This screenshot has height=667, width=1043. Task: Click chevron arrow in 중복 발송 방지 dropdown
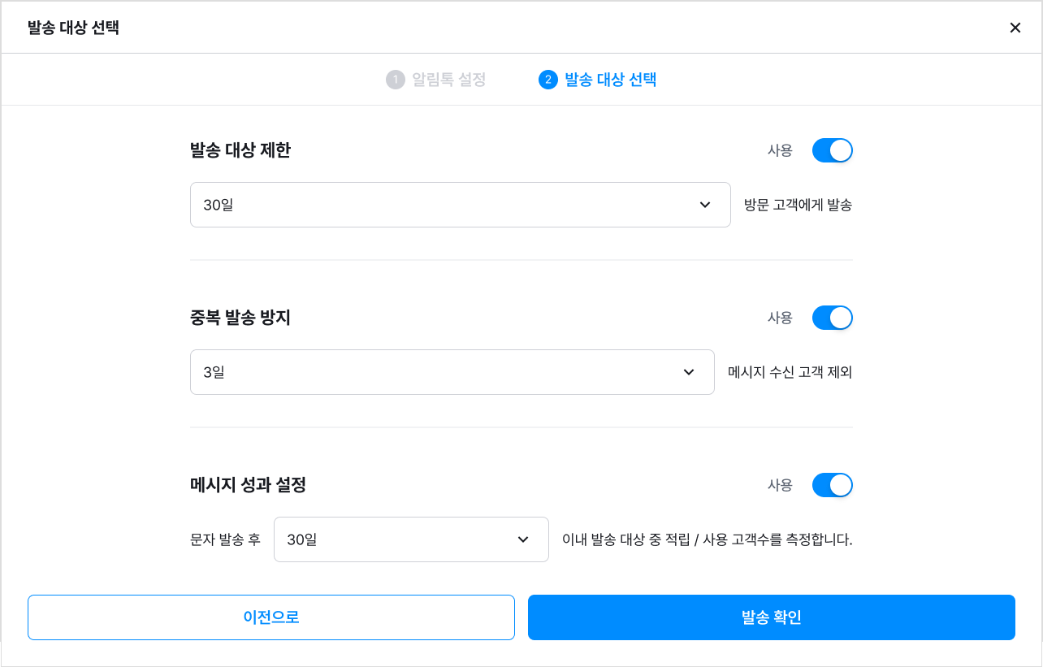689,372
